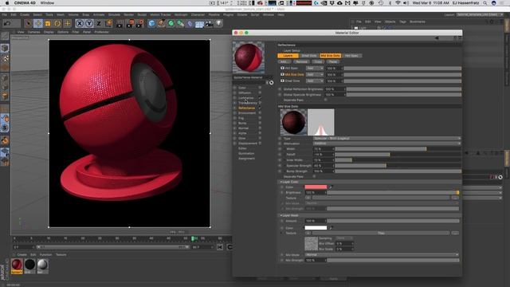The height and width of the screenshot is (287, 510).
Task: Click the Remove layer button
Action: coord(301,62)
